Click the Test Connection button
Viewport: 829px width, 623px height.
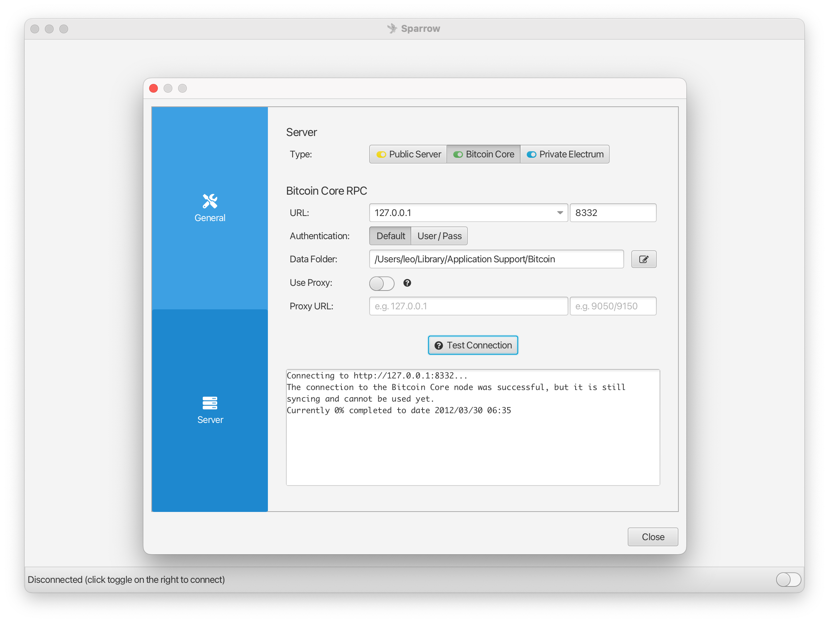click(x=473, y=345)
